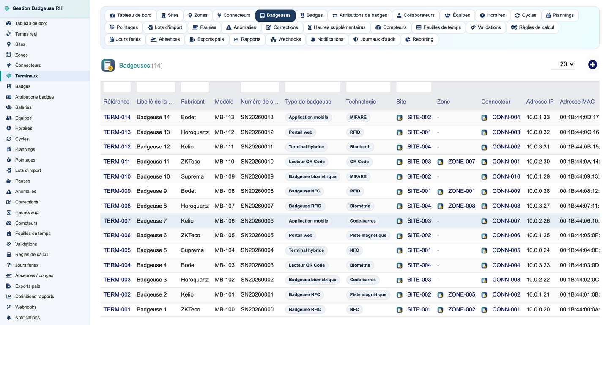Screen dimensions: 611x382
Task: Click zone icon beside ZONE-008
Action: tap(440, 206)
